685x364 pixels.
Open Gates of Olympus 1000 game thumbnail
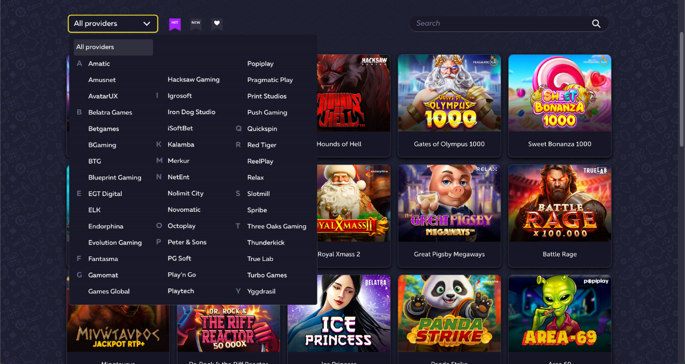pos(449,93)
